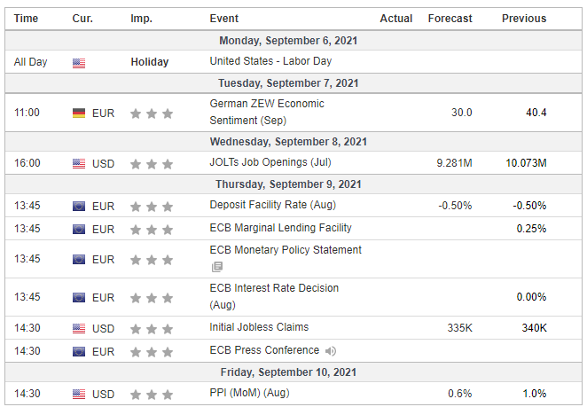
Task: Click the United States - Labor Day entry
Action: 270,61
